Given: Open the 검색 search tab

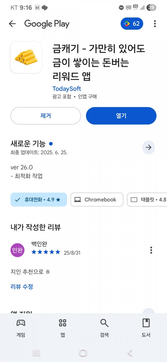Looking at the screenshot, I should point(104,328).
